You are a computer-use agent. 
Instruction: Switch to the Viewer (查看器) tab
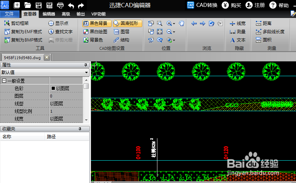[x=30, y=14]
